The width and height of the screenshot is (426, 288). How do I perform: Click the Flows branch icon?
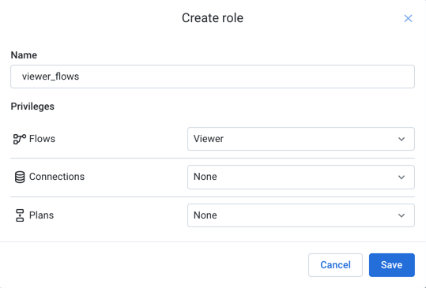coord(20,139)
